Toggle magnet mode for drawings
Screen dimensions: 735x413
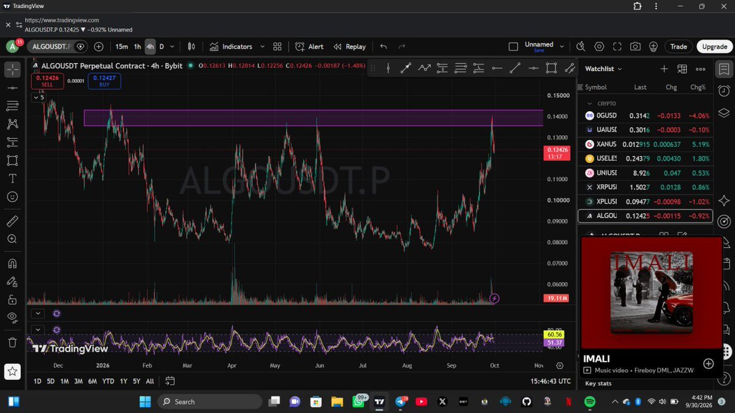click(x=12, y=264)
